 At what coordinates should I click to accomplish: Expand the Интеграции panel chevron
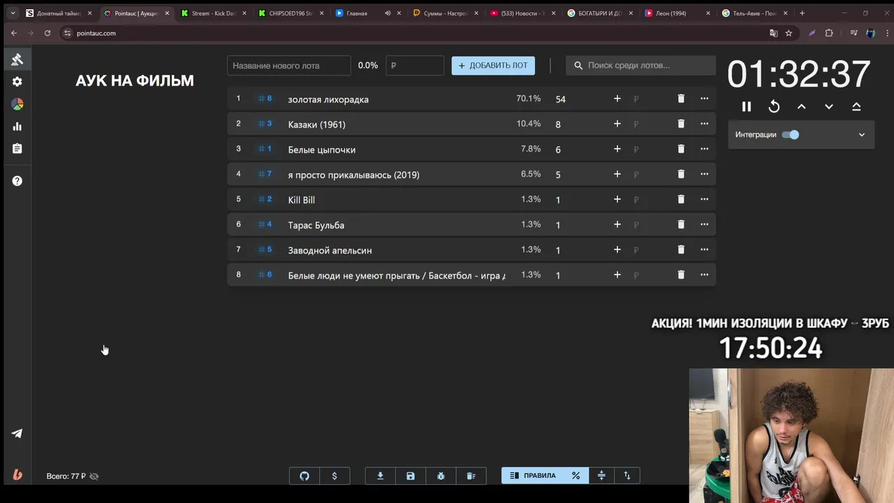(862, 135)
